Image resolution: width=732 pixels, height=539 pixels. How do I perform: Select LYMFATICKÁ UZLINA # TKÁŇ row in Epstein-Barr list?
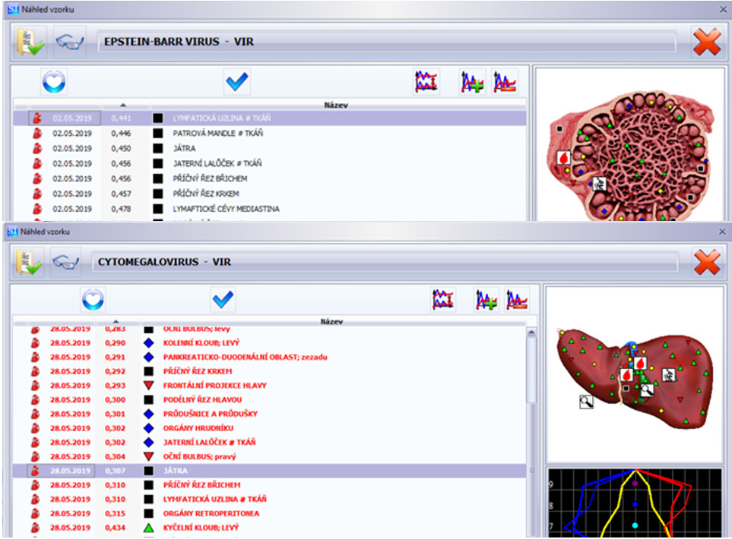[x=270, y=118]
